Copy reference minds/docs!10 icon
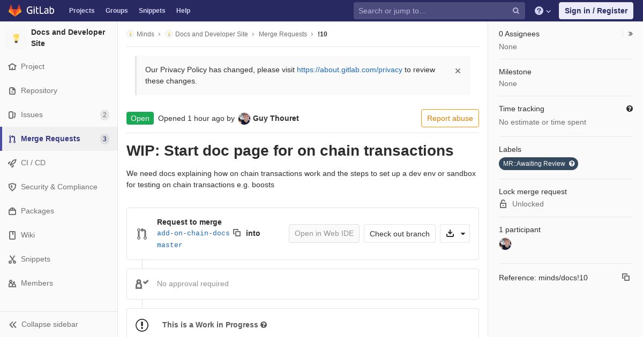Image resolution: width=643 pixels, height=337 pixels. click(625, 277)
